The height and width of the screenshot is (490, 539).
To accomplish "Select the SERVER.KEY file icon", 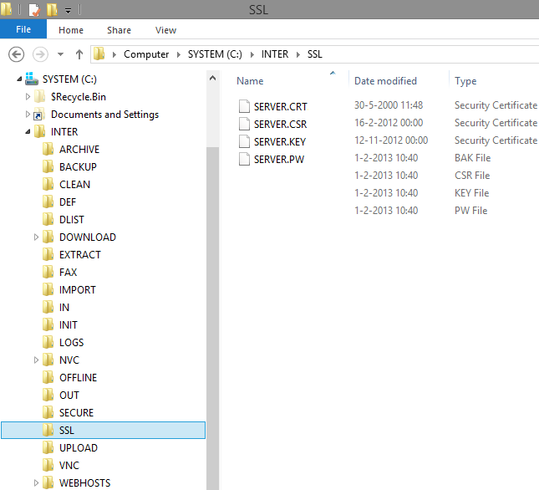I will pyautogui.click(x=244, y=141).
